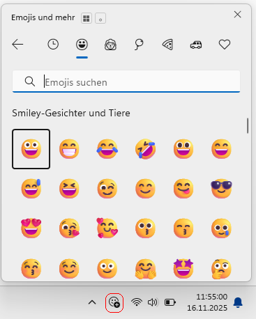Image resolution: width=256 pixels, height=319 pixels.
Task: Open the emoji picker tray icon
Action: coord(114,302)
